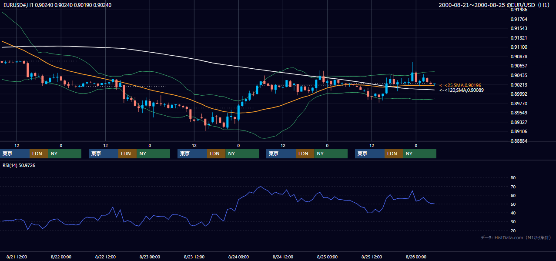Click the RSI 30 level label

pyautogui.click(x=513, y=221)
